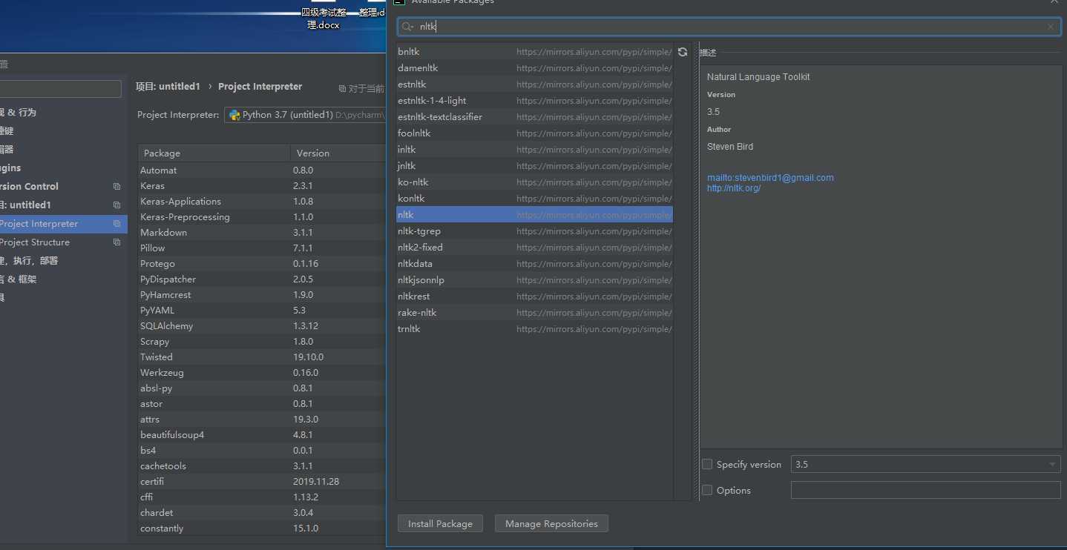
Task: Select the konltk package row
Action: [x=534, y=199]
